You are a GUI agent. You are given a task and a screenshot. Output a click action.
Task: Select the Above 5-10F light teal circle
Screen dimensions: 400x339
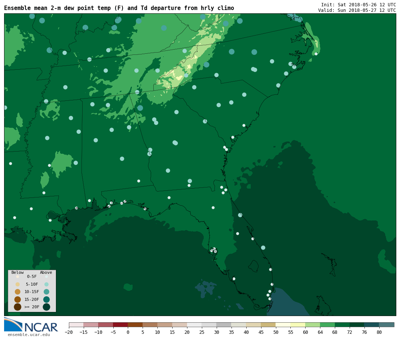[46, 284]
